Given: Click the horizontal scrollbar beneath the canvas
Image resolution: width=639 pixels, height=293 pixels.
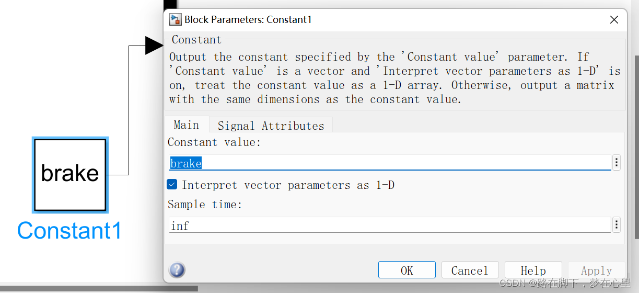Looking at the screenshot, I should pyautogui.click(x=99, y=288).
